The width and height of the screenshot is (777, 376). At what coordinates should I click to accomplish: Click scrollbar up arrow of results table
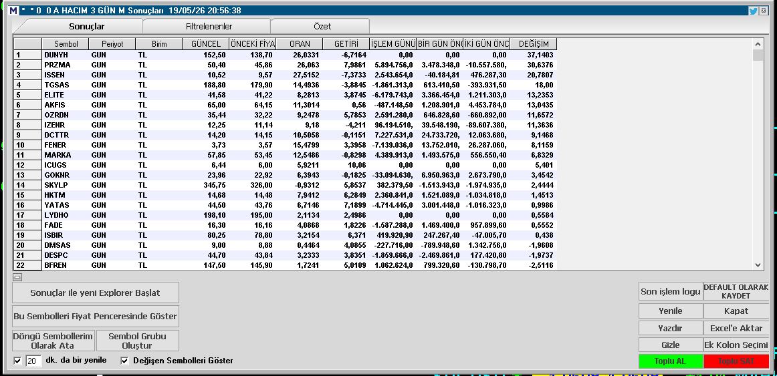(758, 43)
